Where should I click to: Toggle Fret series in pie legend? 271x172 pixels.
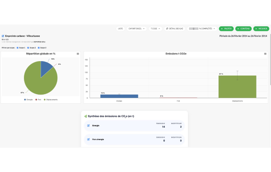[x=38, y=100]
